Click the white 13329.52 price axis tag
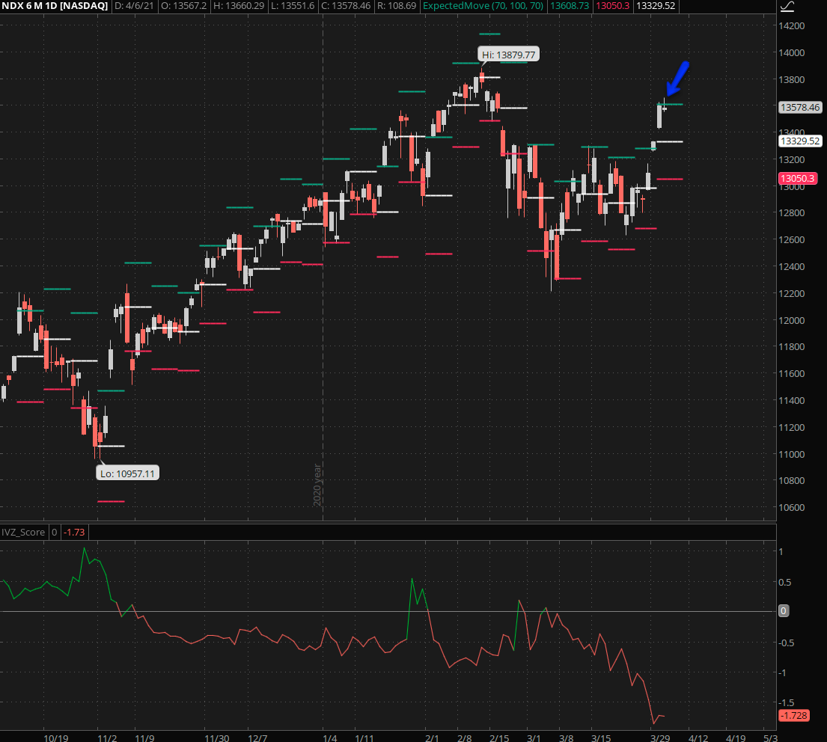 point(800,141)
